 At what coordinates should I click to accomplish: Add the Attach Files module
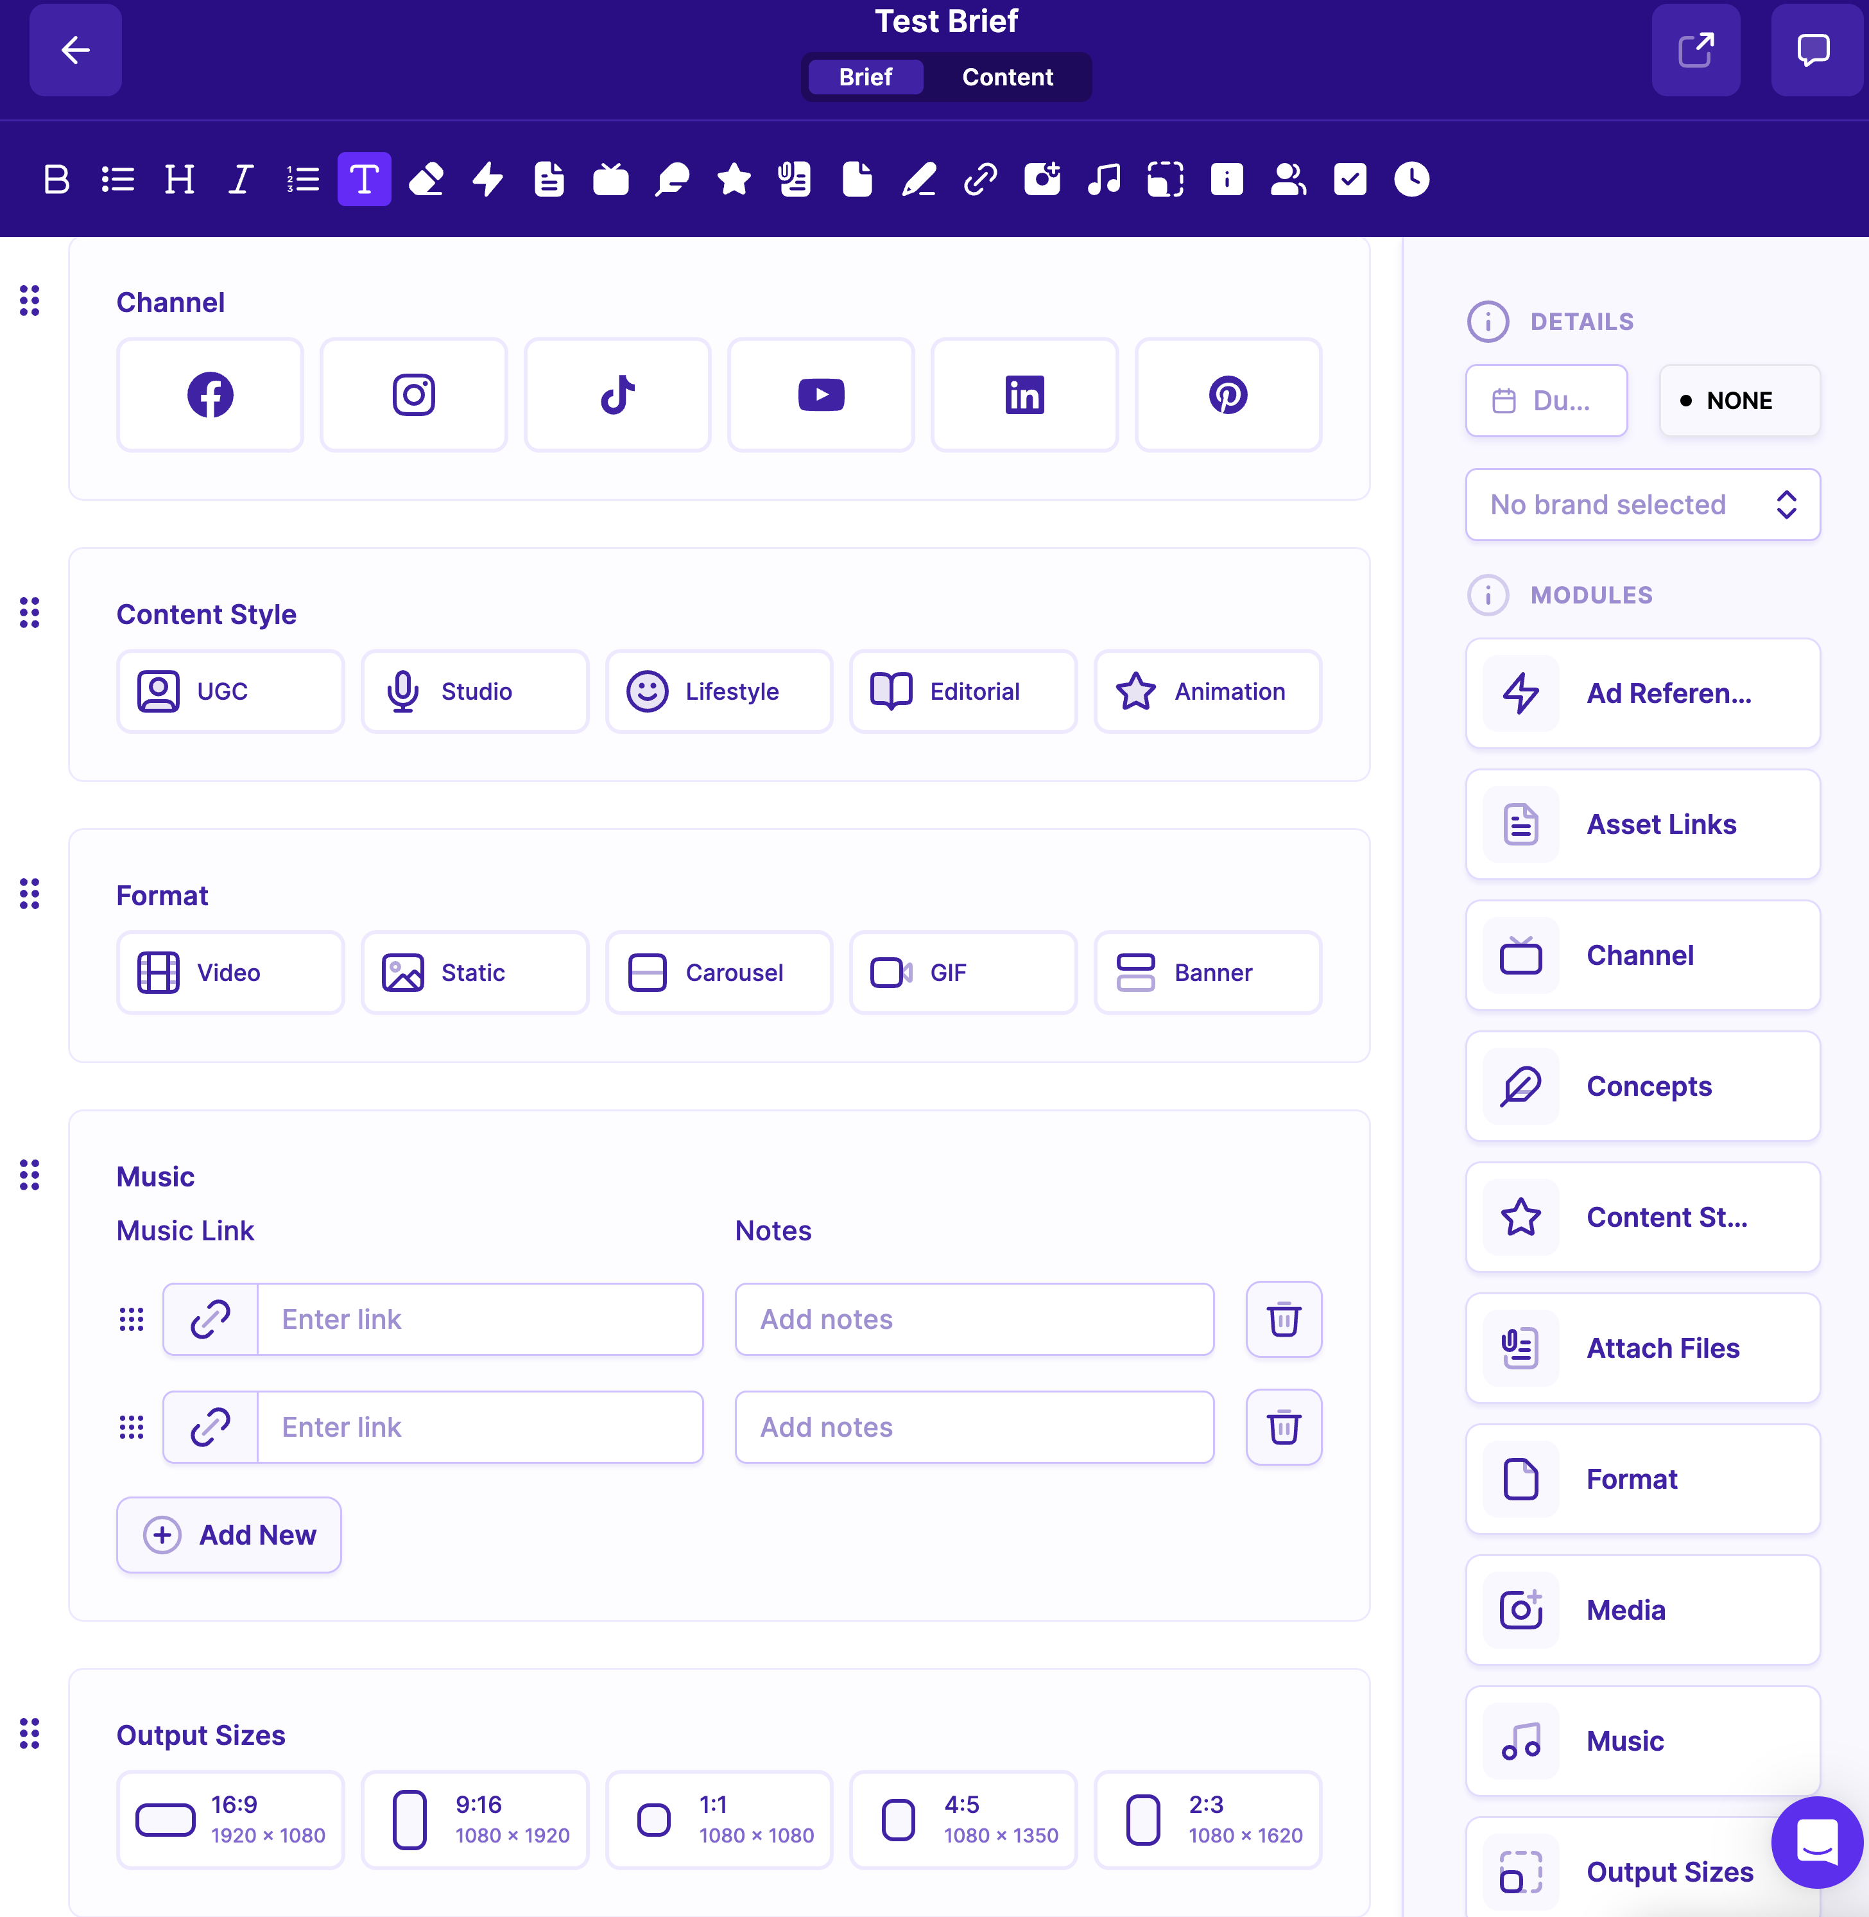pyautogui.click(x=1642, y=1348)
